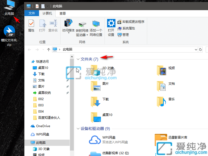Image resolution: width=208 pixels, height=156 pixels.
Task: Click the 卸载或更改程序 icon
Action: (x=120, y=22)
